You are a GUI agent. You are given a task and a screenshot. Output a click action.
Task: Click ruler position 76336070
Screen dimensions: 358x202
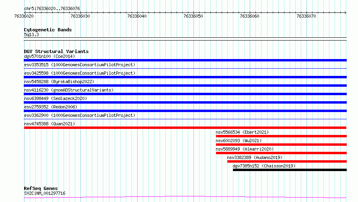[307, 16]
